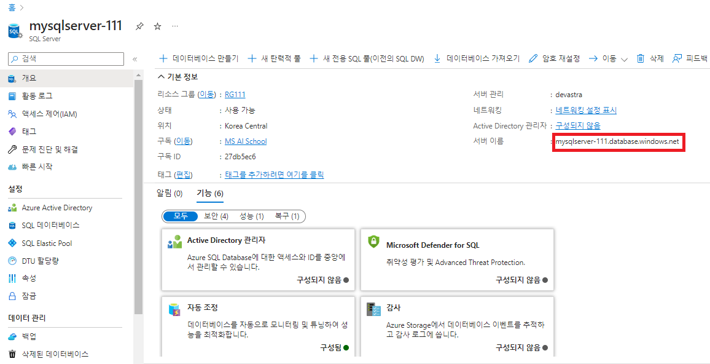Open the RG111 resource group link

click(235, 95)
